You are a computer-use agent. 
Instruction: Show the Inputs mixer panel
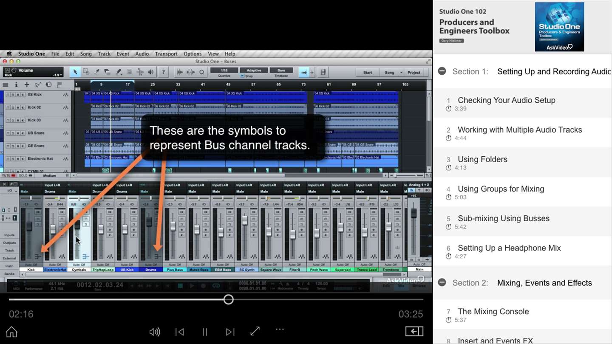point(9,235)
